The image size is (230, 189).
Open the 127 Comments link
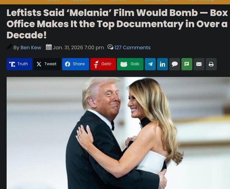132,48
